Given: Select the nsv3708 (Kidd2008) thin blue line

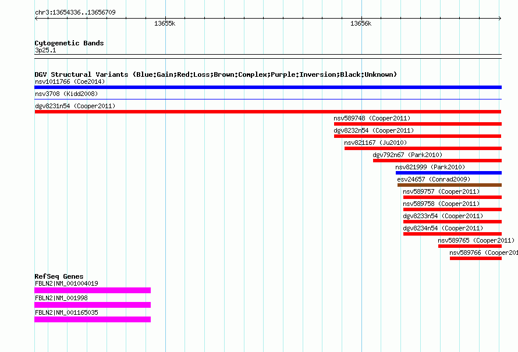Looking at the screenshot, I should coord(268,99).
